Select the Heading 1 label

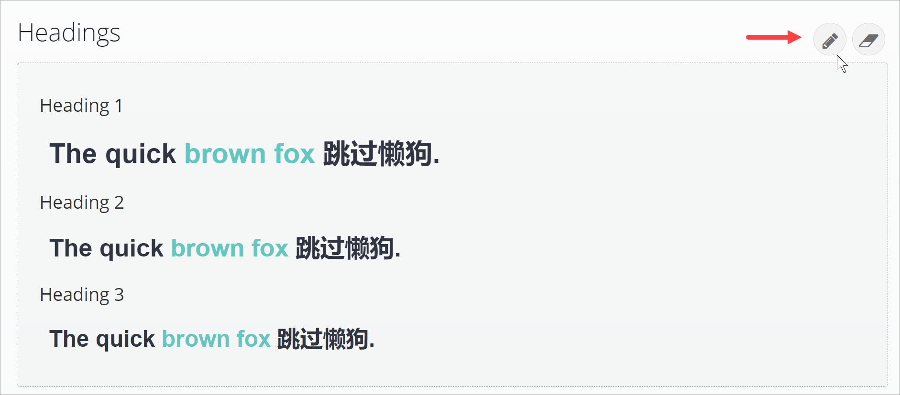(81, 106)
